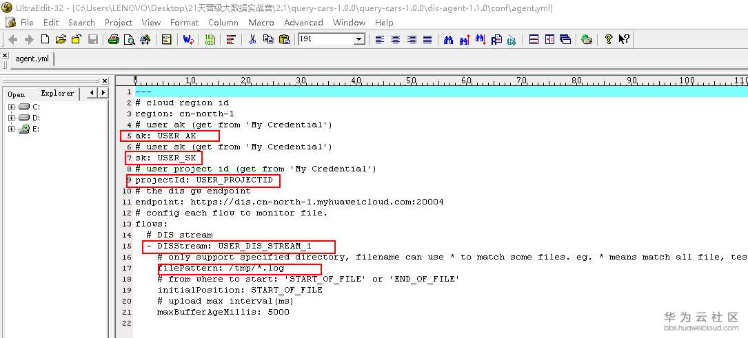Save the file with floppy disk icon
The image size is (748, 338).
click(x=92, y=39)
